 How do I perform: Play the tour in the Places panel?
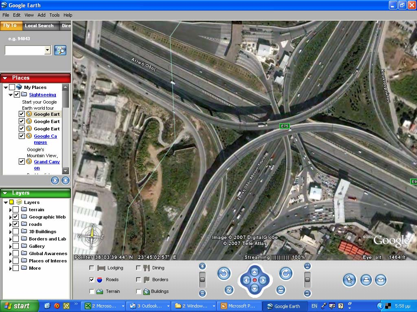55,180
